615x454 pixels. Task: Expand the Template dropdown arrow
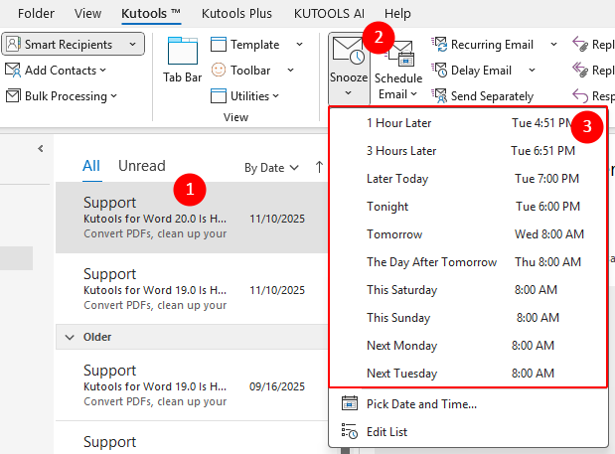point(300,45)
